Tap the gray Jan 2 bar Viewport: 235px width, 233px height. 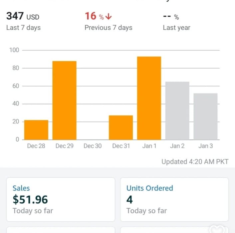point(177,111)
